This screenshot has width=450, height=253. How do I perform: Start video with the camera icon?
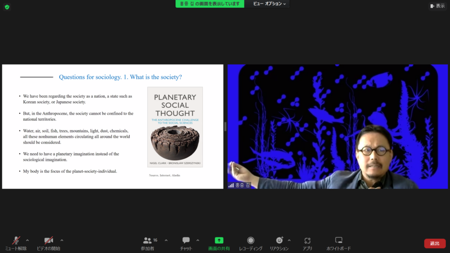click(48, 240)
